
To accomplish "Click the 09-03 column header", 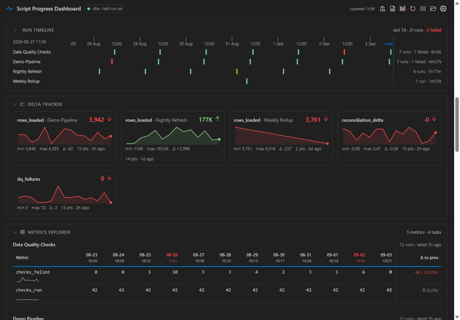I will tap(386, 258).
